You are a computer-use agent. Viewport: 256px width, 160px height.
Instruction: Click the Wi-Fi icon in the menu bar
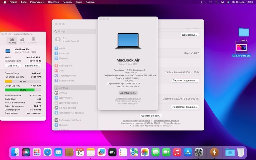210,2
